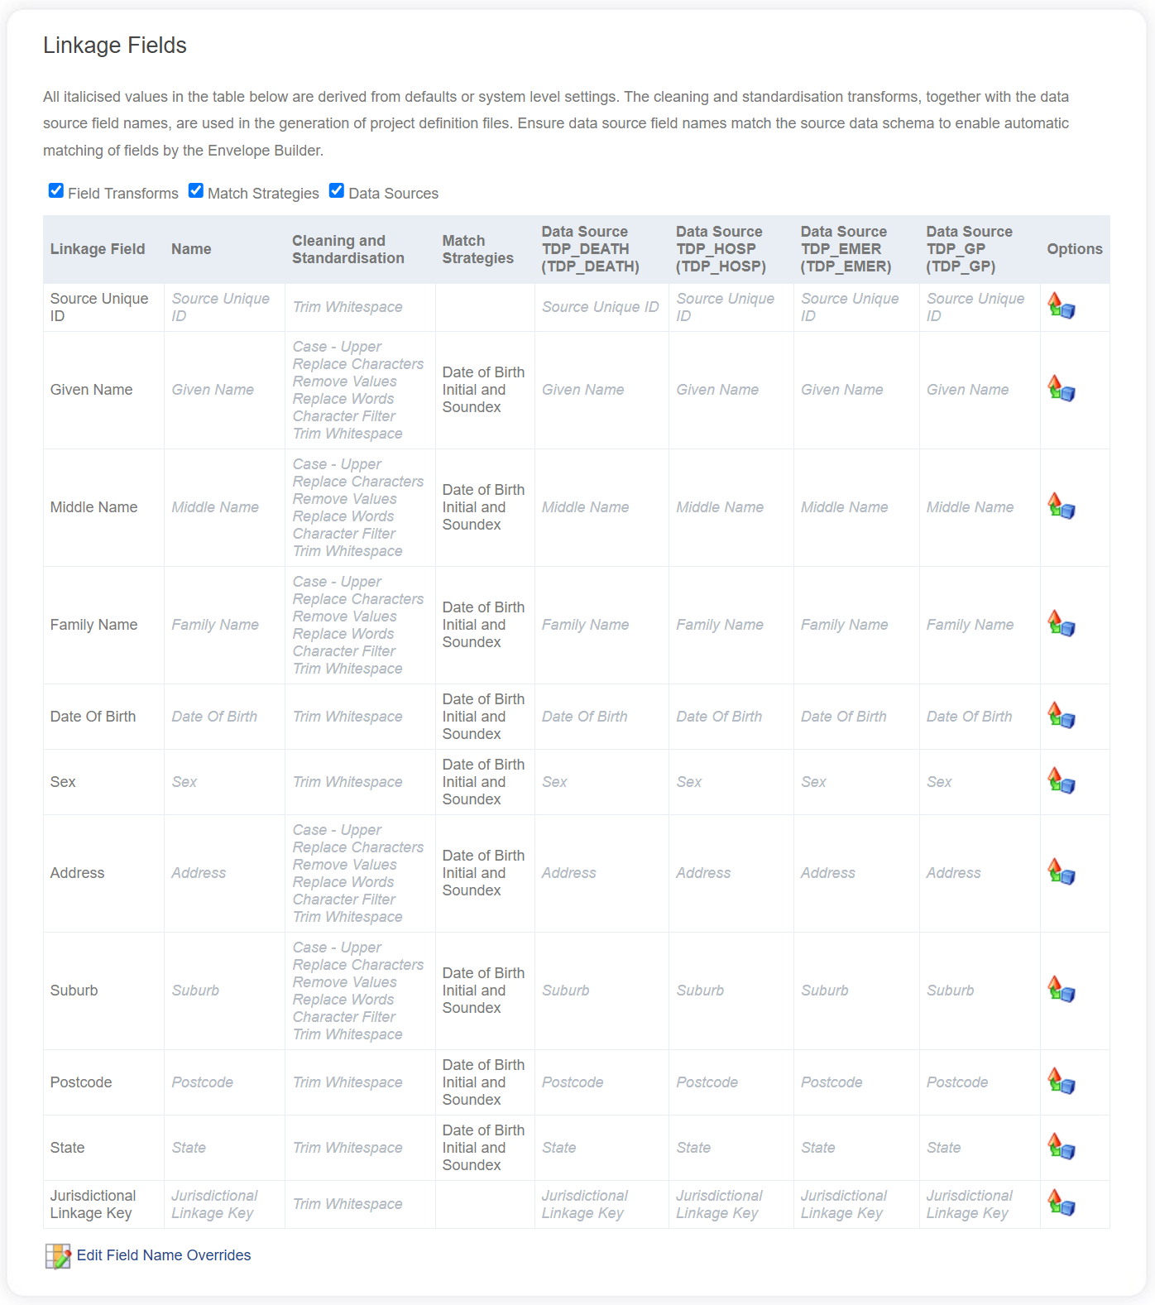Uncheck the Field Transforms checkbox

[x=56, y=191]
